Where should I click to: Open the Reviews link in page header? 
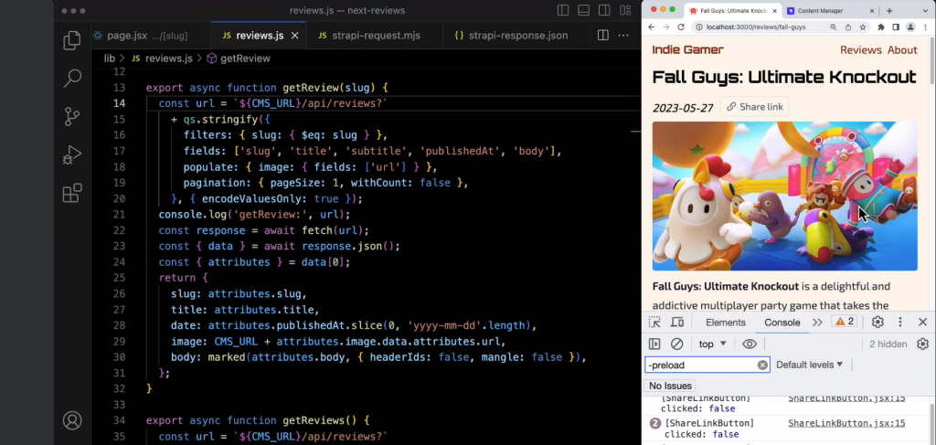(x=861, y=50)
